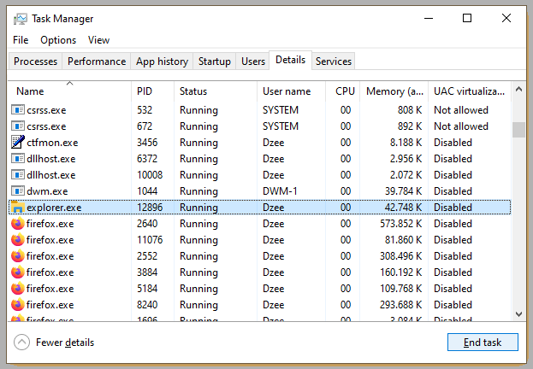Click the dwm.exe process icon
This screenshot has height=369, width=533.
[18, 191]
